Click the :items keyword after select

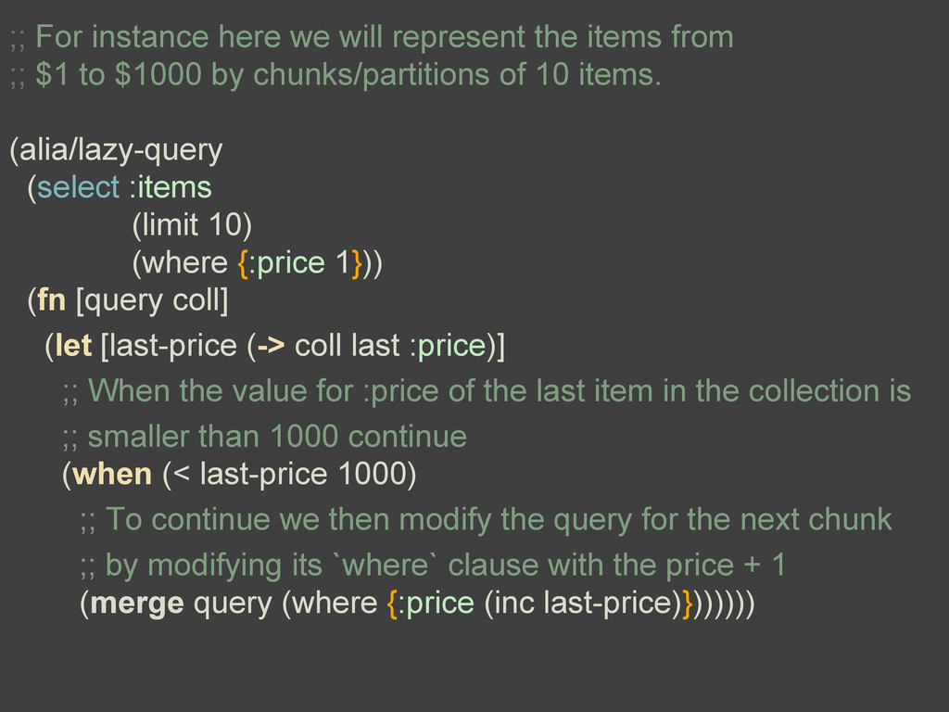(x=171, y=187)
